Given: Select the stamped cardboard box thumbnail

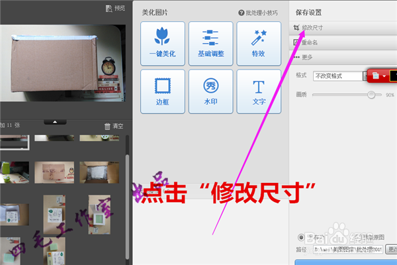Looking at the screenshot, I should click(54, 172).
